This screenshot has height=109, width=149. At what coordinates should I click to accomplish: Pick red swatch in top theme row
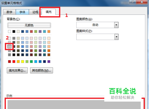point(31,31)
